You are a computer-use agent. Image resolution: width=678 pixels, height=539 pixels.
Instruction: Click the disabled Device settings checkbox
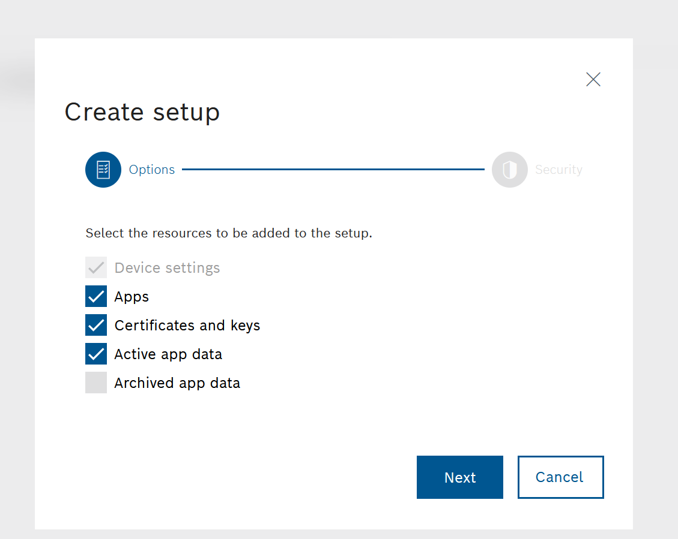96,267
